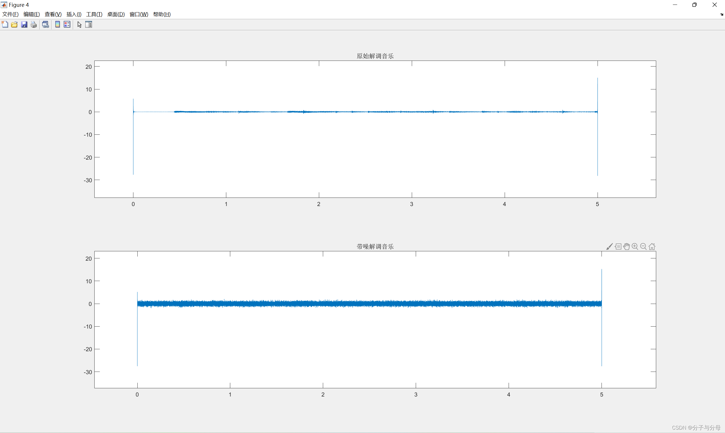Open the 文件(F) menu
Image resolution: width=725 pixels, height=433 pixels.
10,14
